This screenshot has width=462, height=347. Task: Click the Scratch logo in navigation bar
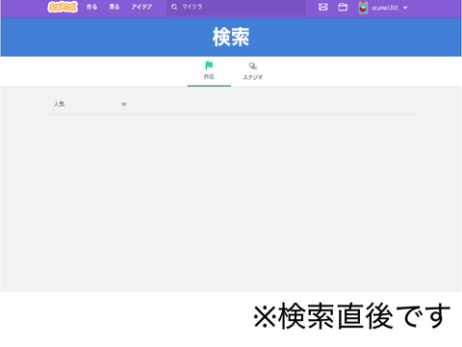coord(63,7)
